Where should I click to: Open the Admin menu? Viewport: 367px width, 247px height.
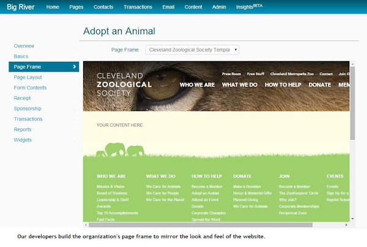pyautogui.click(x=219, y=7)
